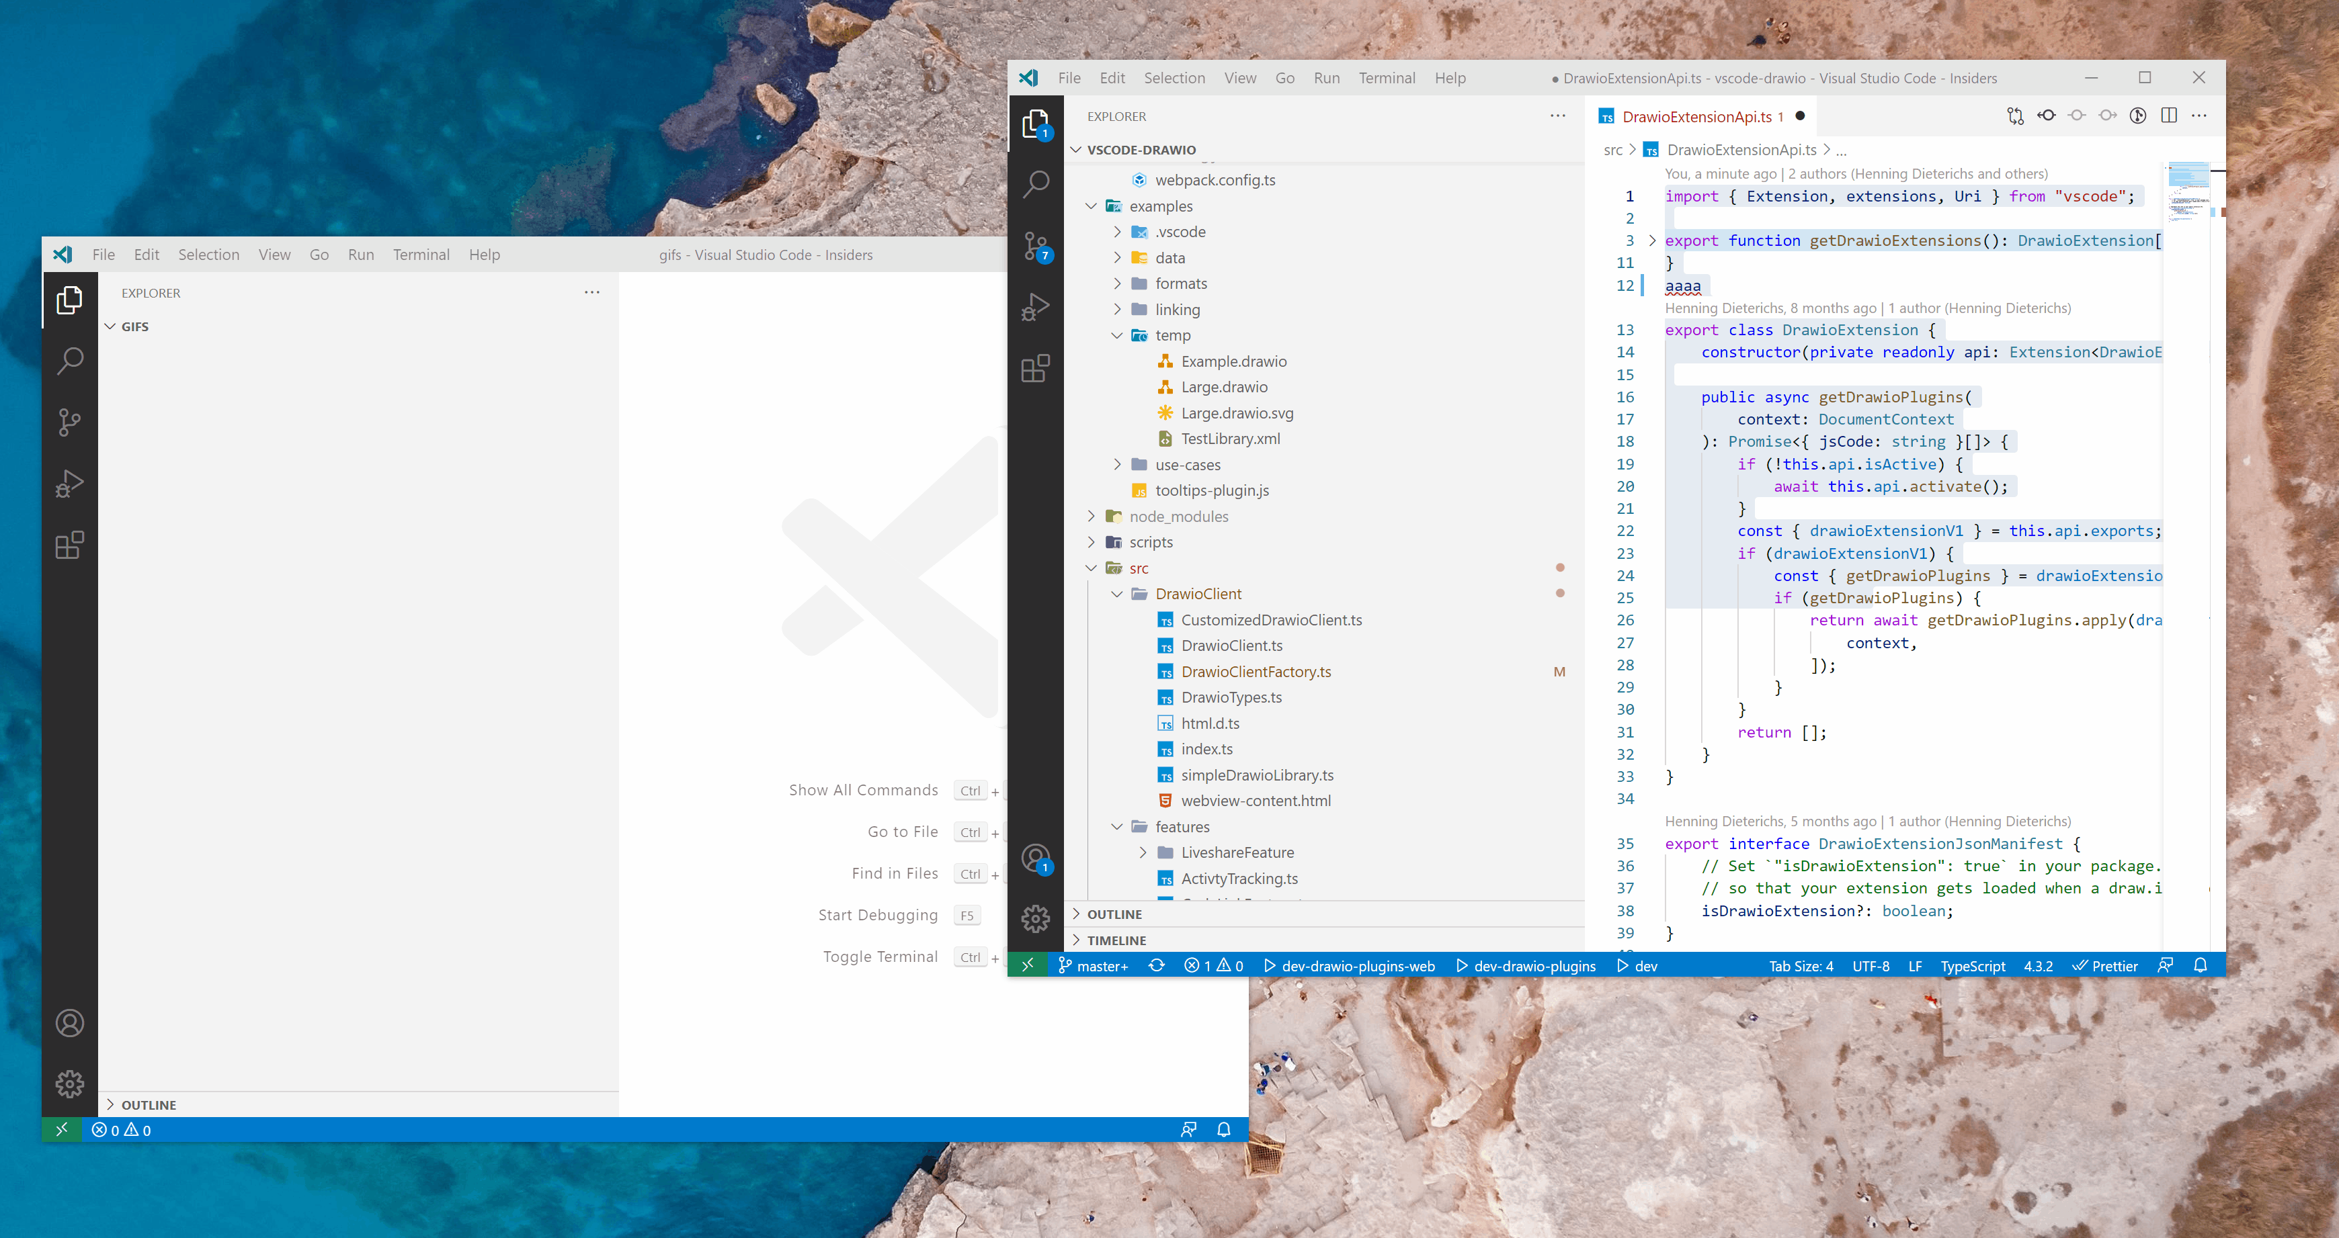Click the feedback icon in vscode-drawio status bar
The height and width of the screenshot is (1238, 2339).
click(x=2166, y=966)
